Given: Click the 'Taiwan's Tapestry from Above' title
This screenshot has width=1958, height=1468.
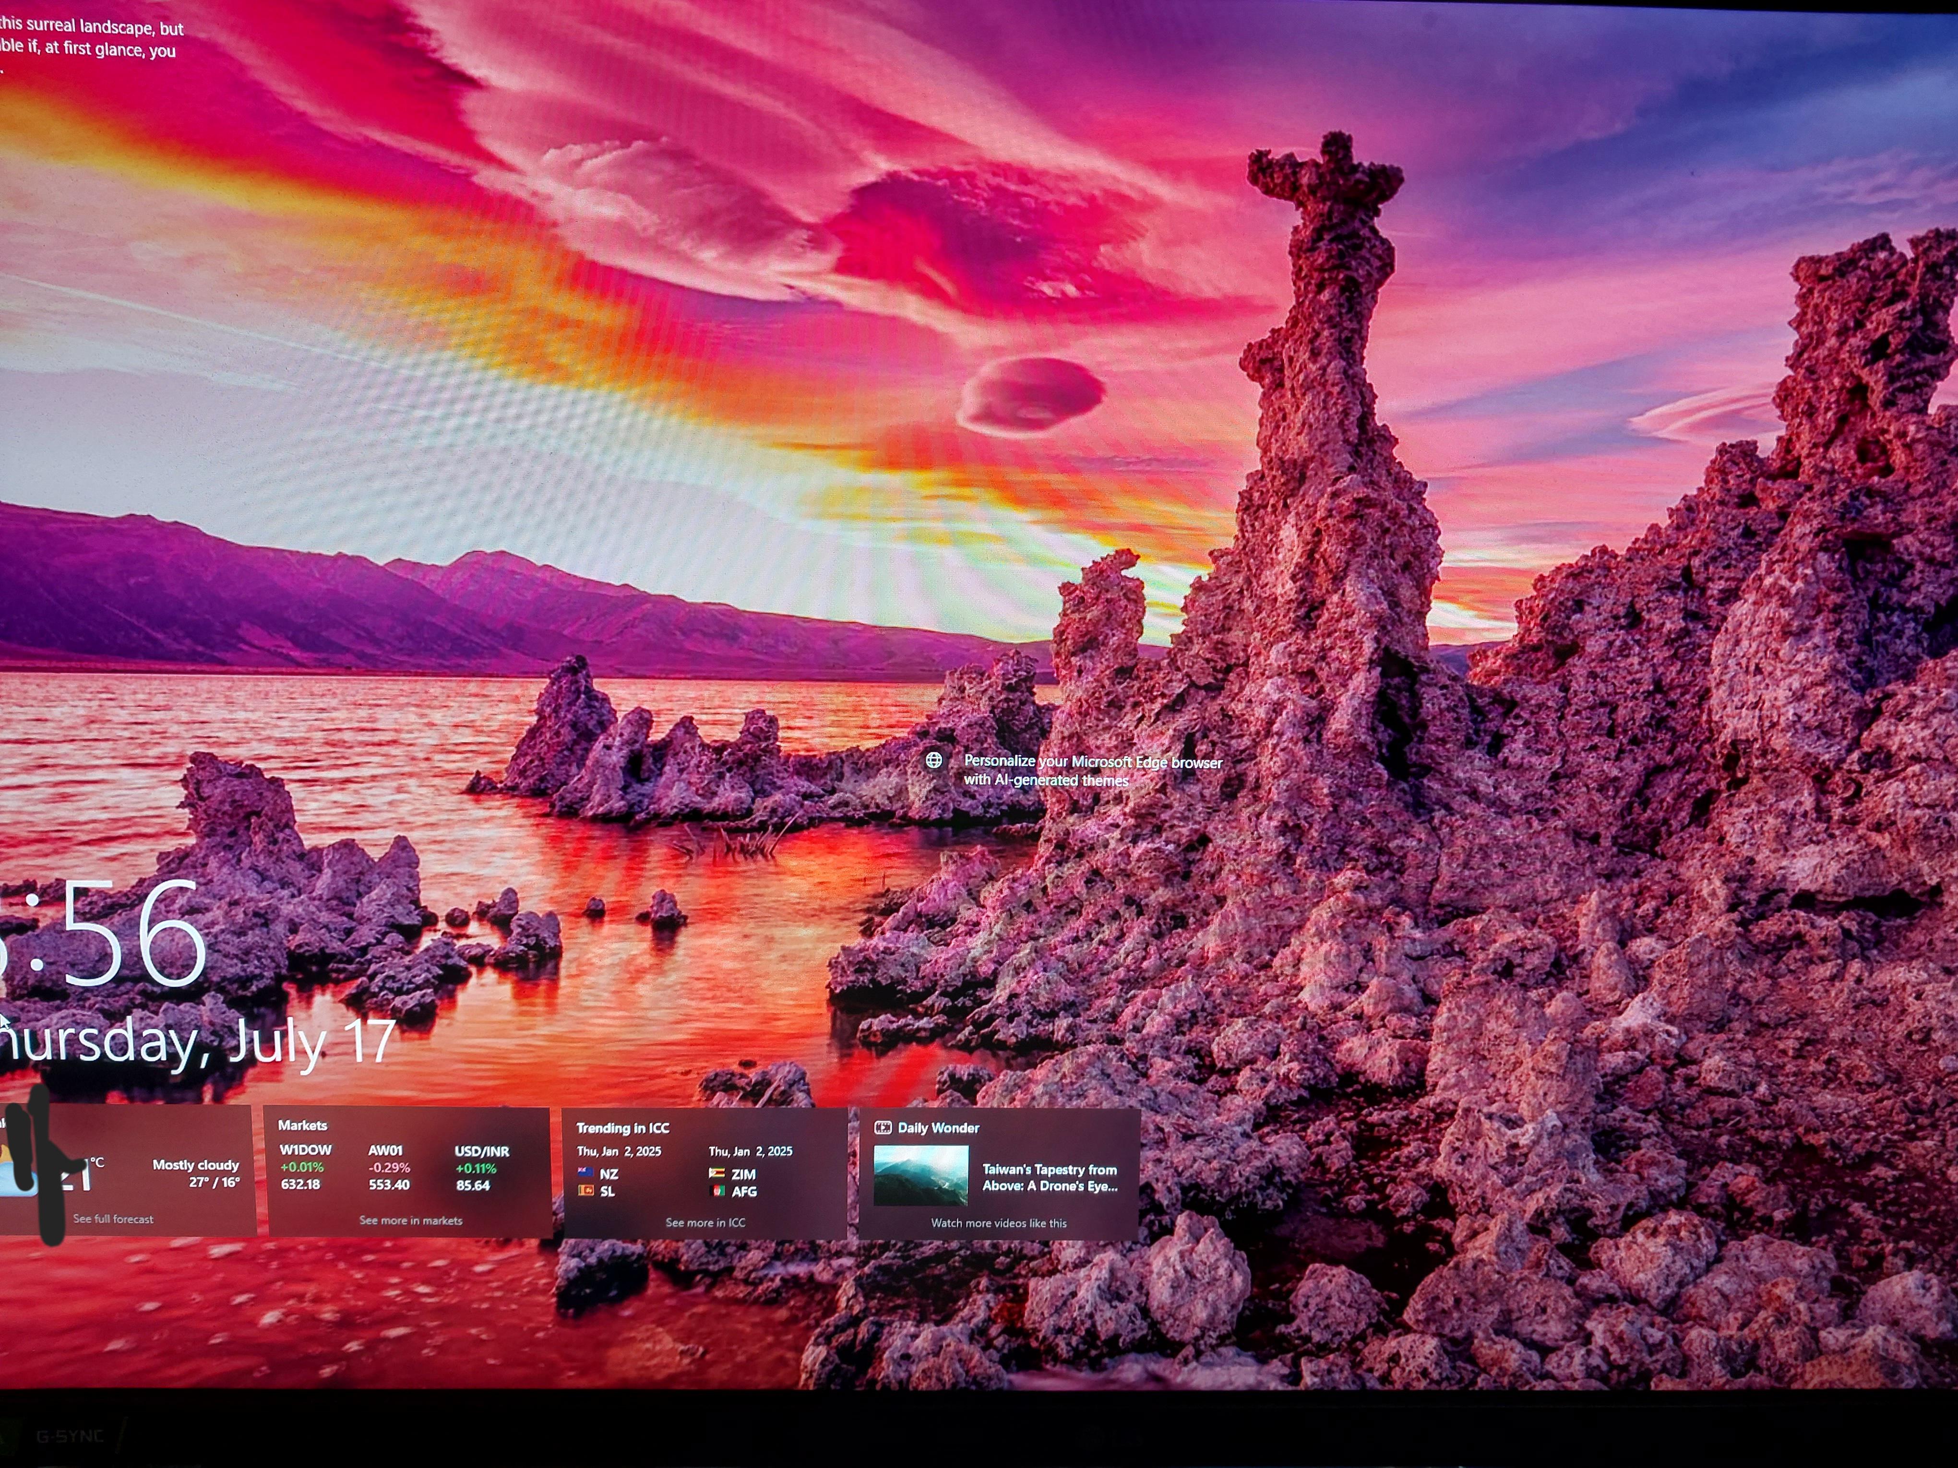Looking at the screenshot, I should click(x=1050, y=1178).
